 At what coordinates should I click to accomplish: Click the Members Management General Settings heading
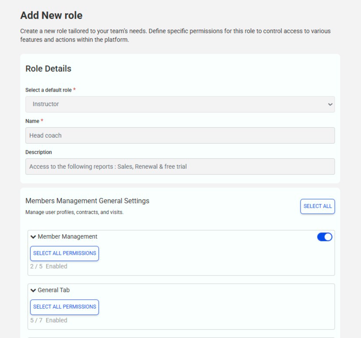(87, 201)
